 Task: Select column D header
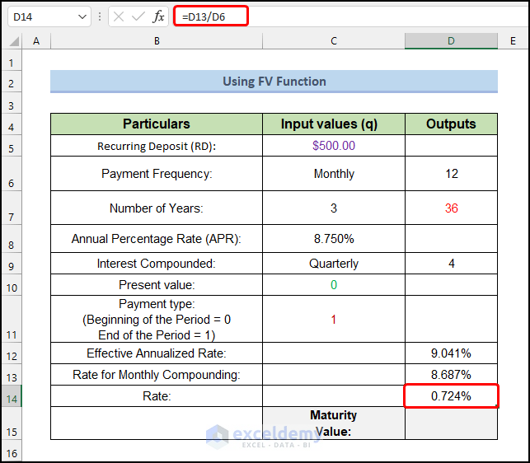[x=451, y=41]
